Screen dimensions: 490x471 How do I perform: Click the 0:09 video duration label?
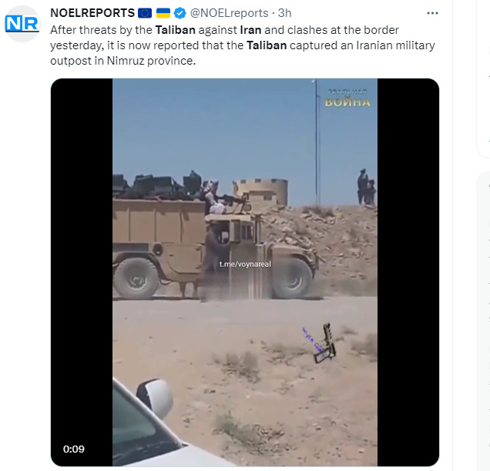point(74,449)
